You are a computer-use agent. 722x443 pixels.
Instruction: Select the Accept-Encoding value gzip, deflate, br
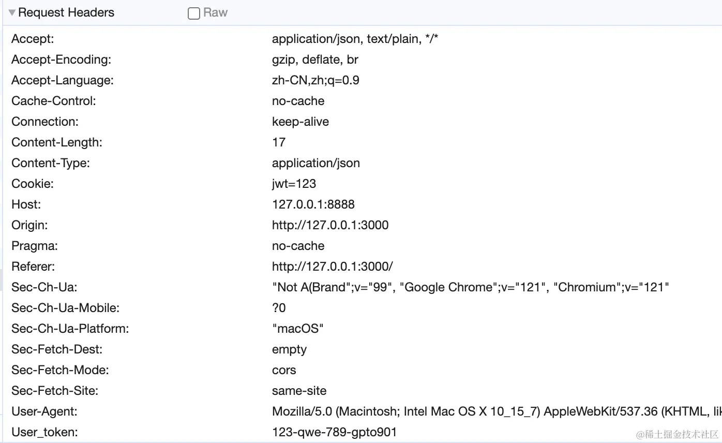click(x=315, y=60)
